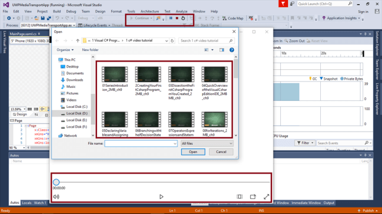Toggle the preview pane icon
This screenshot has height=214, width=382.
pyautogui.click(x=222, y=50)
